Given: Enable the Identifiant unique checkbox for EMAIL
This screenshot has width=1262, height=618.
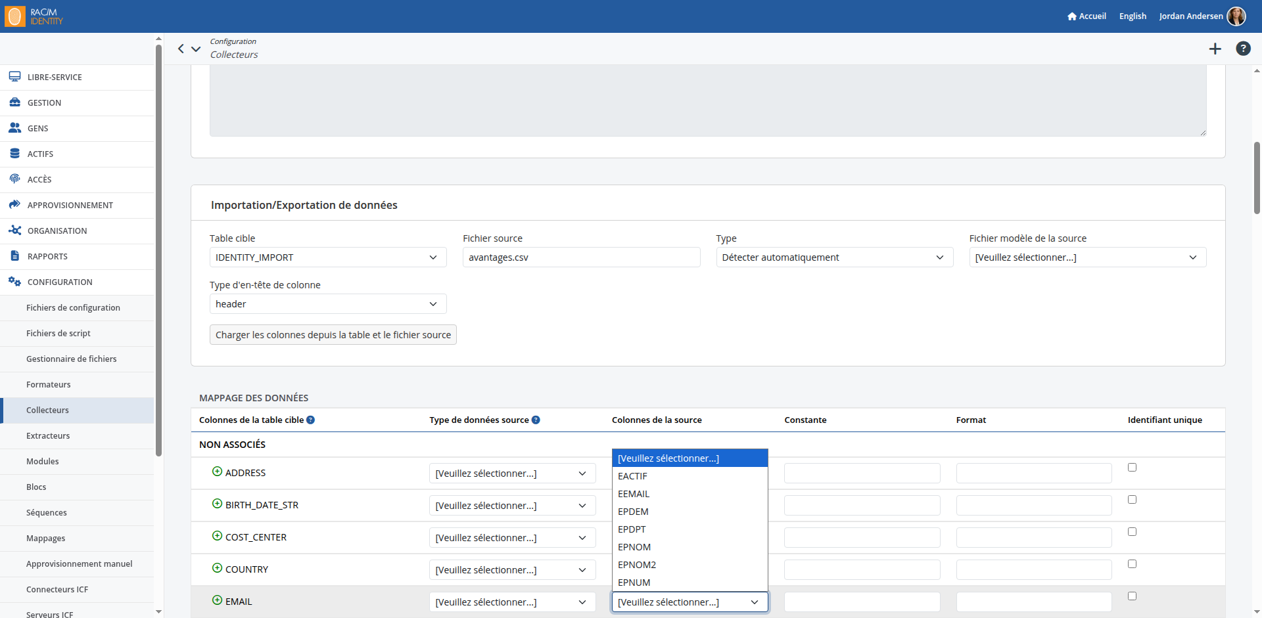Looking at the screenshot, I should click(x=1132, y=596).
